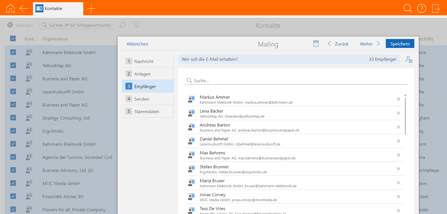Image resolution: width=447 pixels, height=214 pixels.
Task: Open the Max Behrens recipient entry
Action: [294, 155]
